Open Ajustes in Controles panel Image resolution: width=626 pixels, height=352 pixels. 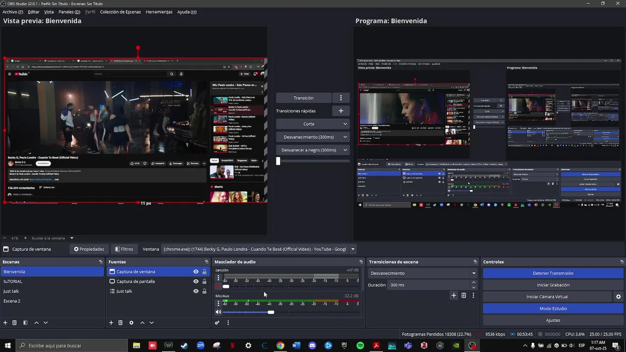[553, 320]
